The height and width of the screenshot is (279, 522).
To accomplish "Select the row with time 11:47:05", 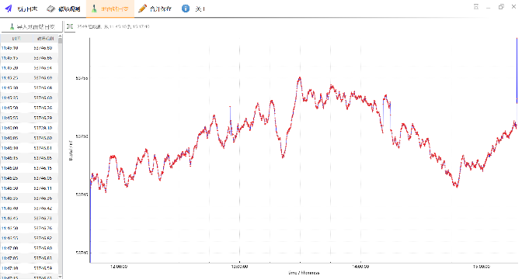I will tap(29, 258).
